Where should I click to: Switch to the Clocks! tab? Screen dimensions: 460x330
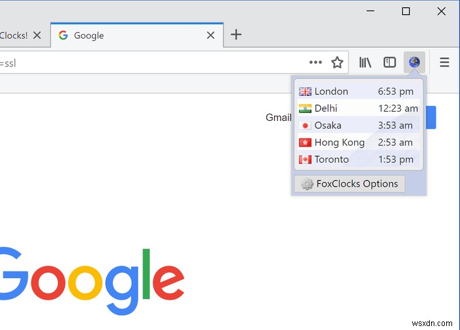point(14,35)
